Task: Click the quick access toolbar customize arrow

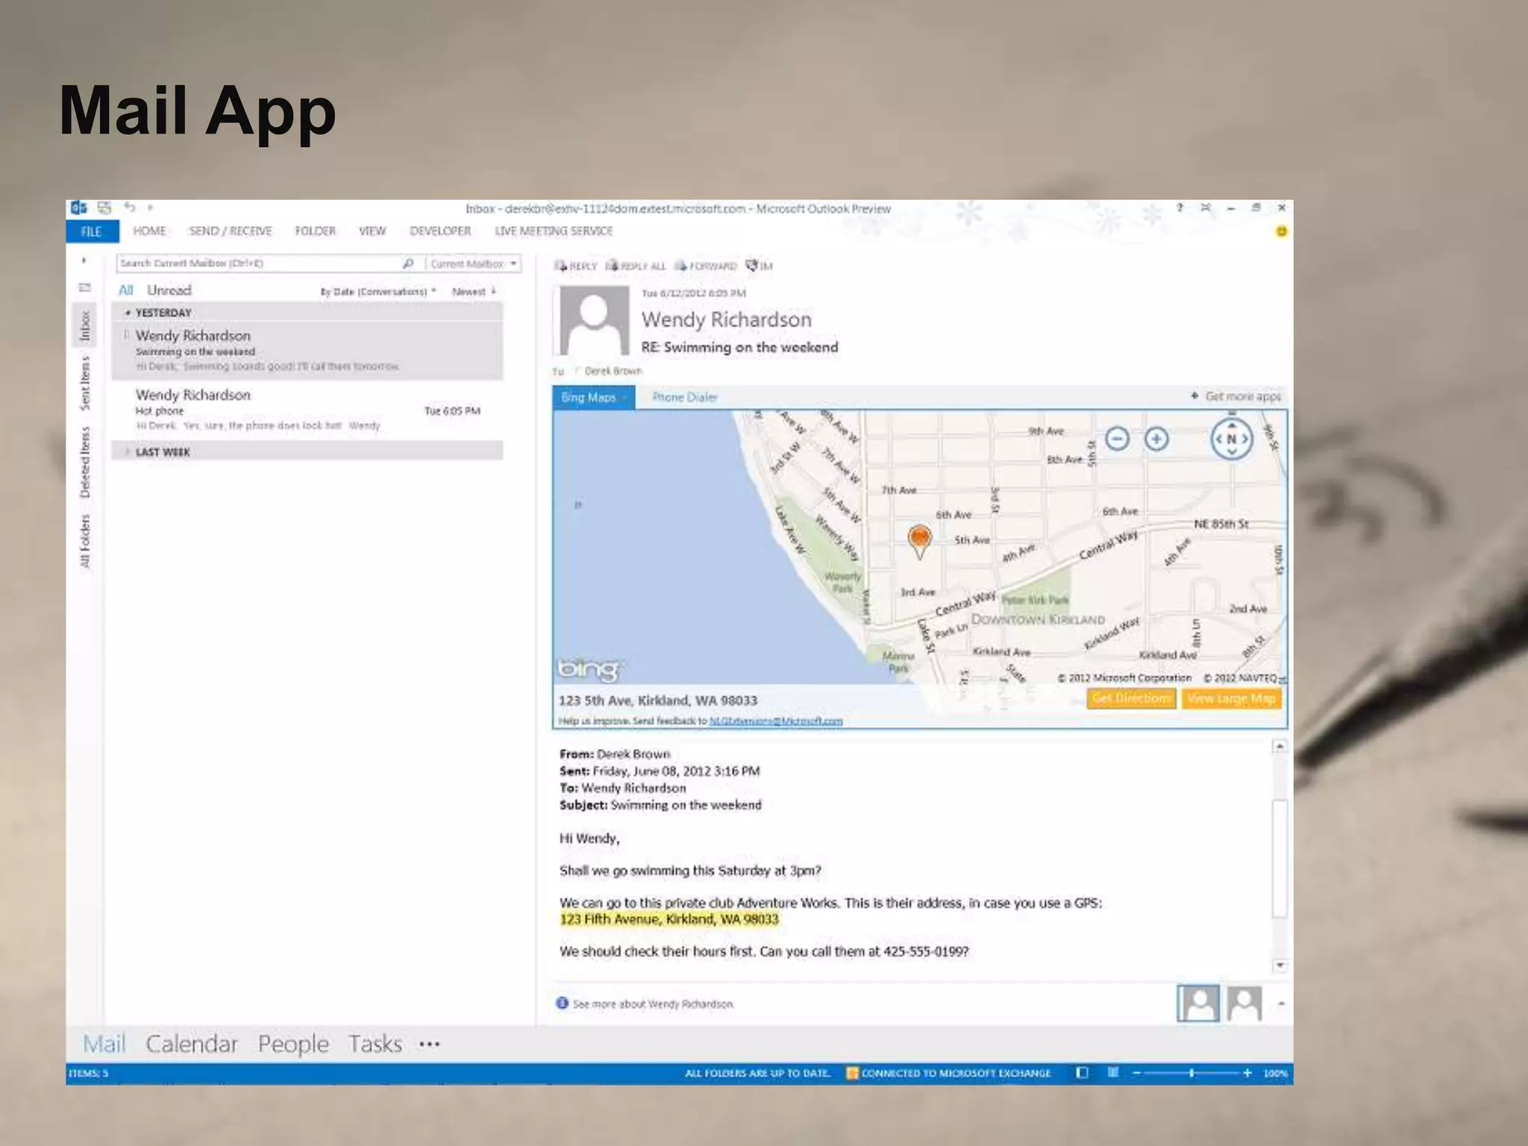Action: (x=150, y=208)
